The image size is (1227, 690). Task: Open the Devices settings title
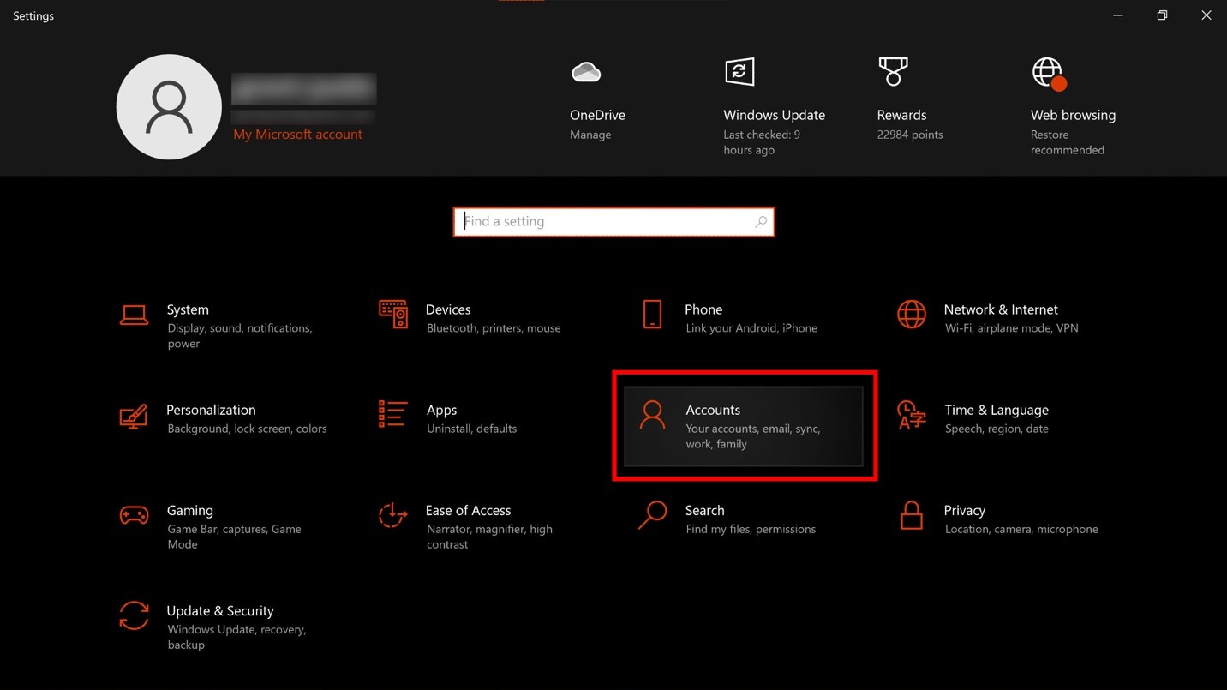coord(448,309)
